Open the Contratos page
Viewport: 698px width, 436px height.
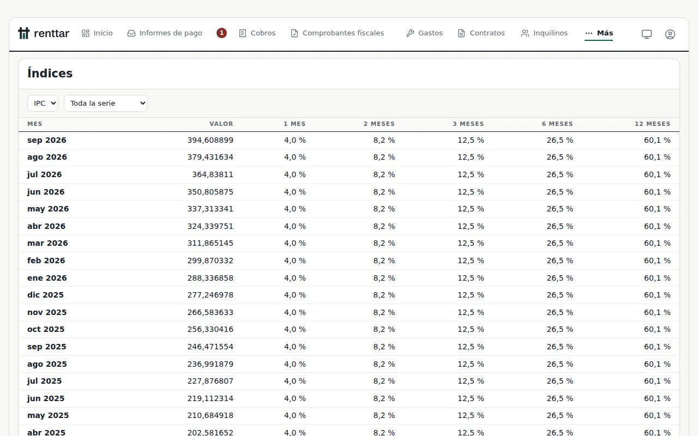point(481,33)
